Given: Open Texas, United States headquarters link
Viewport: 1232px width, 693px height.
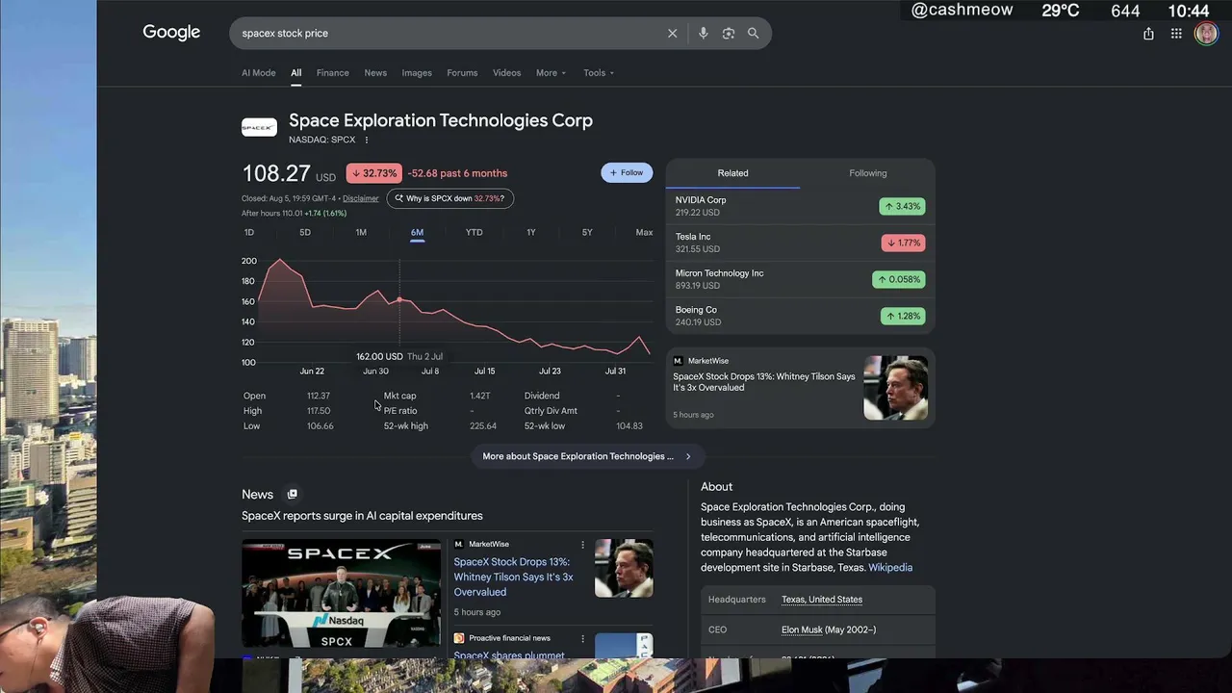Looking at the screenshot, I should point(822,600).
